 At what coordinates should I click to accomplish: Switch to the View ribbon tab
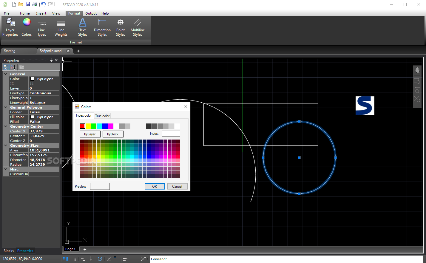tap(56, 13)
